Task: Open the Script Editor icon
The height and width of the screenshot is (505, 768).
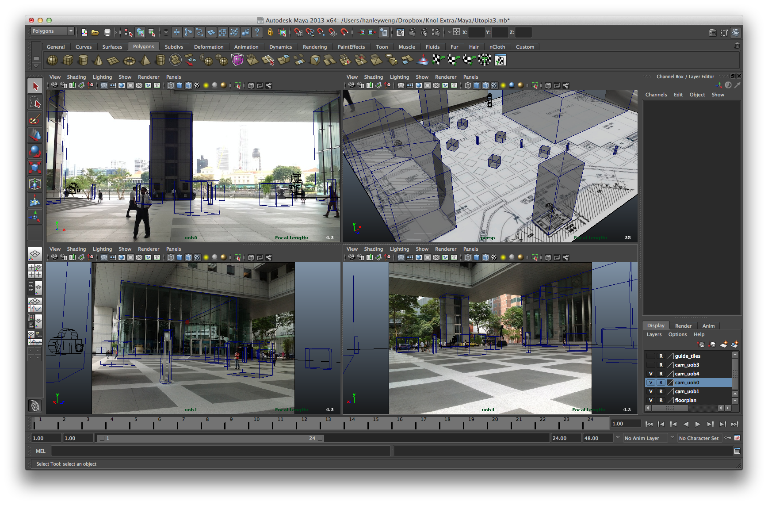Action: 737,451
